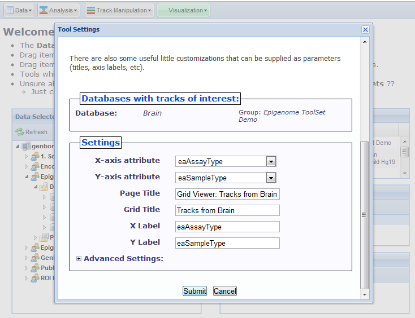
Task: Focus the Y Label text field
Action: (x=228, y=243)
